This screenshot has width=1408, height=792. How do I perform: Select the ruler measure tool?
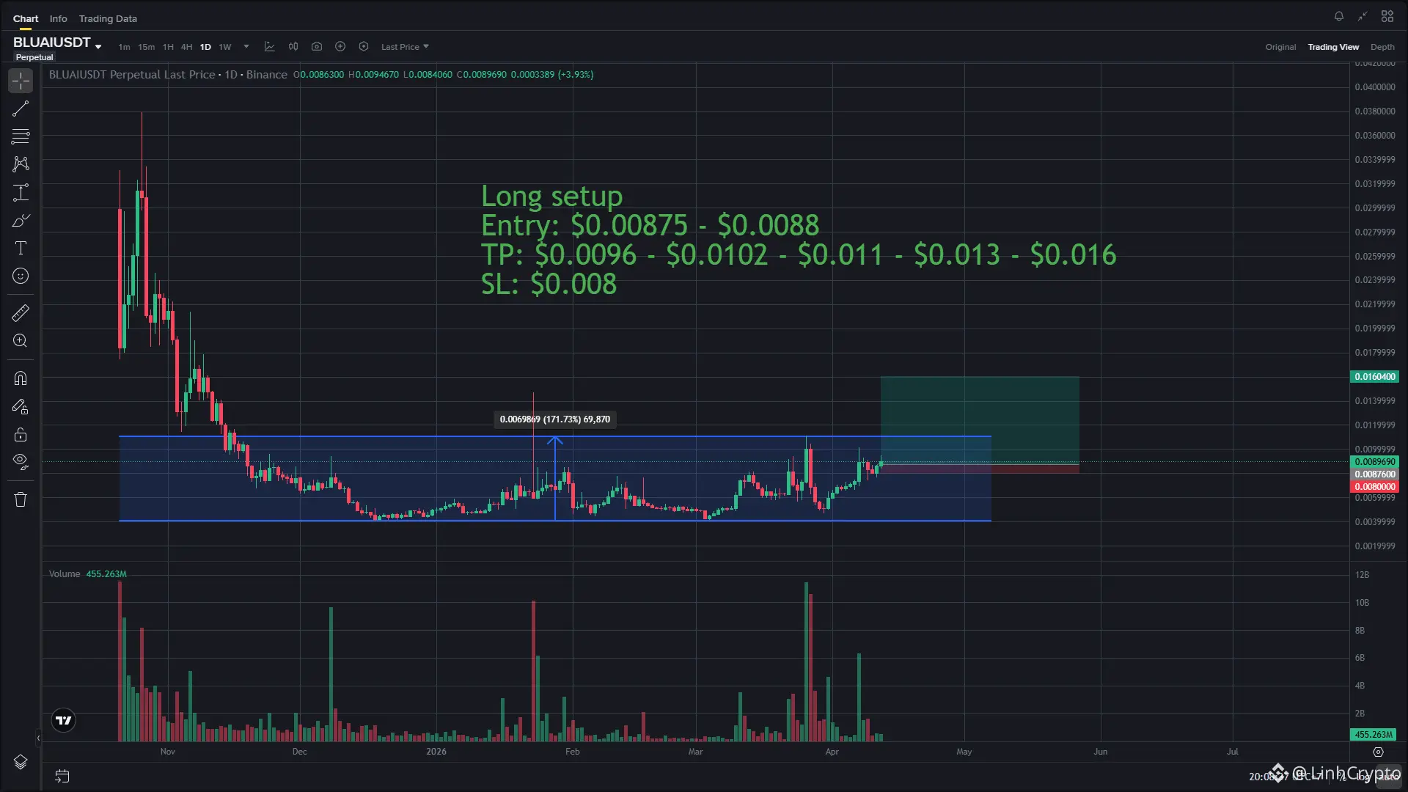coord(21,313)
